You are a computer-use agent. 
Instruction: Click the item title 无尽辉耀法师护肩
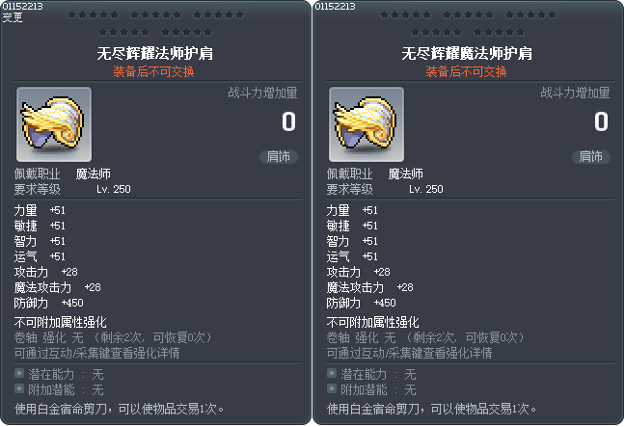pyautogui.click(x=155, y=54)
